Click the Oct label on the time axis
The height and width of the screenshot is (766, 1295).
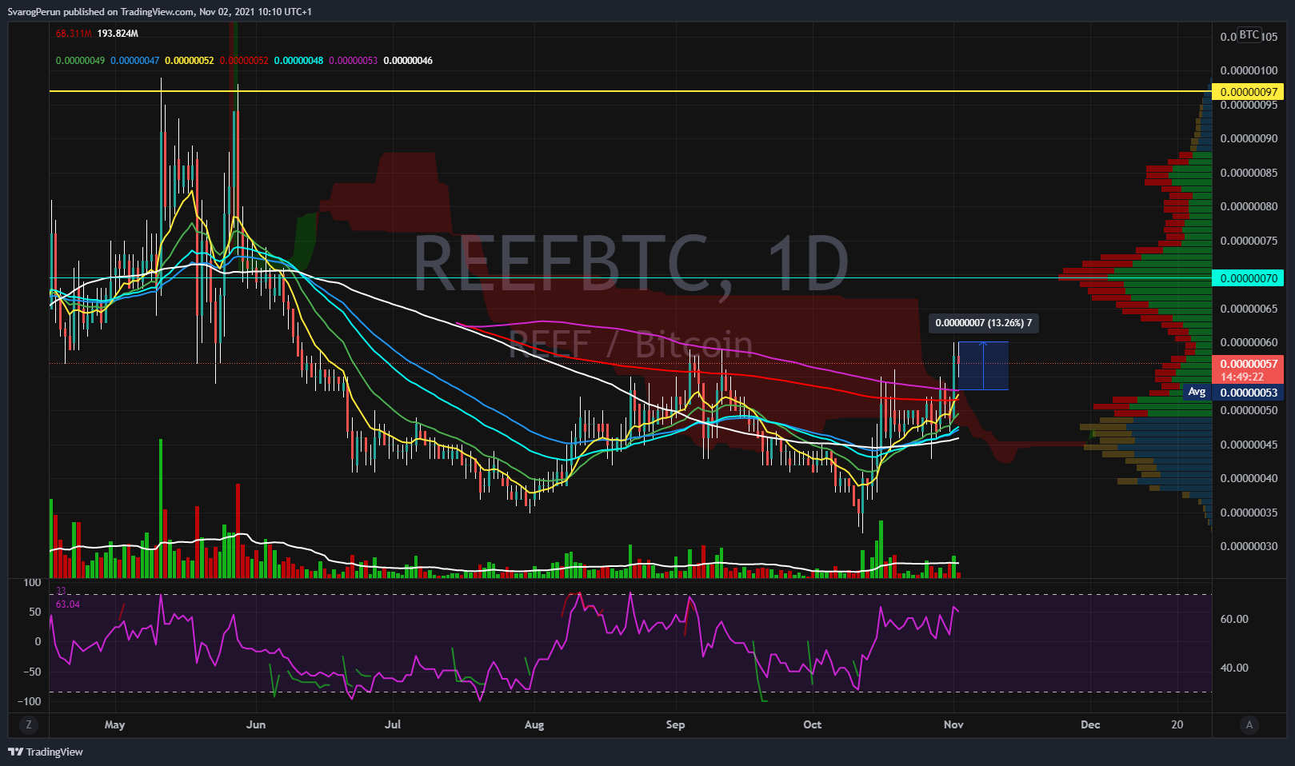point(812,724)
